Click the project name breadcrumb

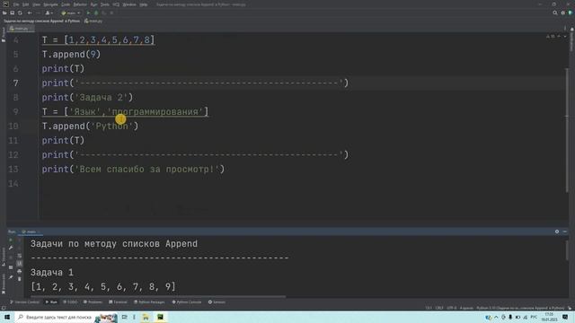pyautogui.click(x=41, y=21)
